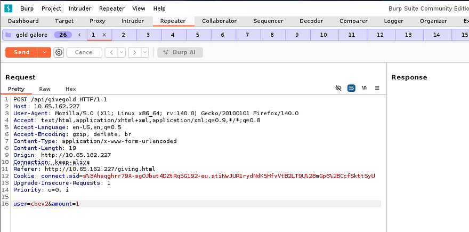Click the Burp Suite logo icon
Screen dimensions: 469x232
click(x=8, y=9)
